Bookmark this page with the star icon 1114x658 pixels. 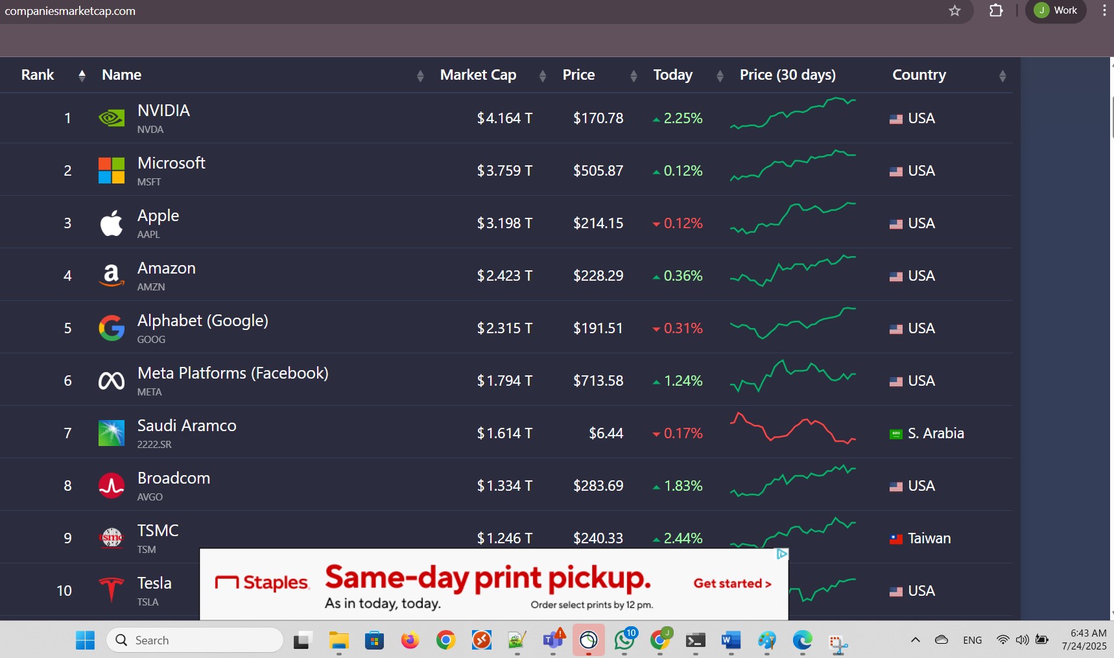coord(954,10)
